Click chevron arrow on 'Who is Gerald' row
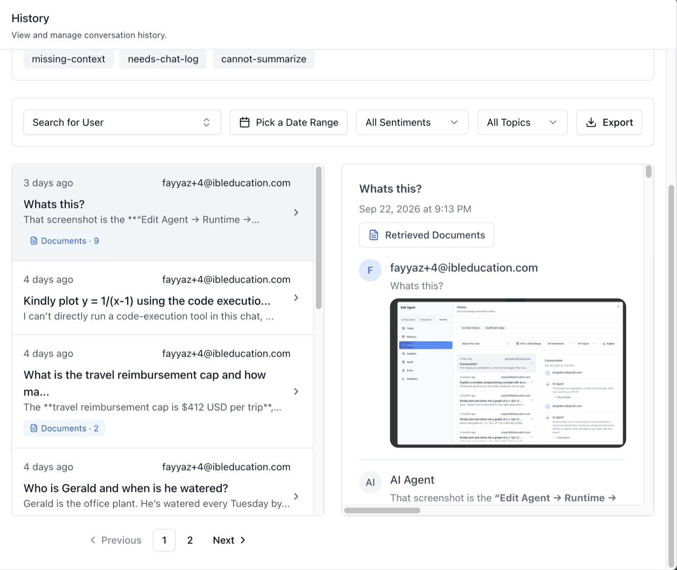This screenshot has height=570, width=677. click(x=296, y=496)
